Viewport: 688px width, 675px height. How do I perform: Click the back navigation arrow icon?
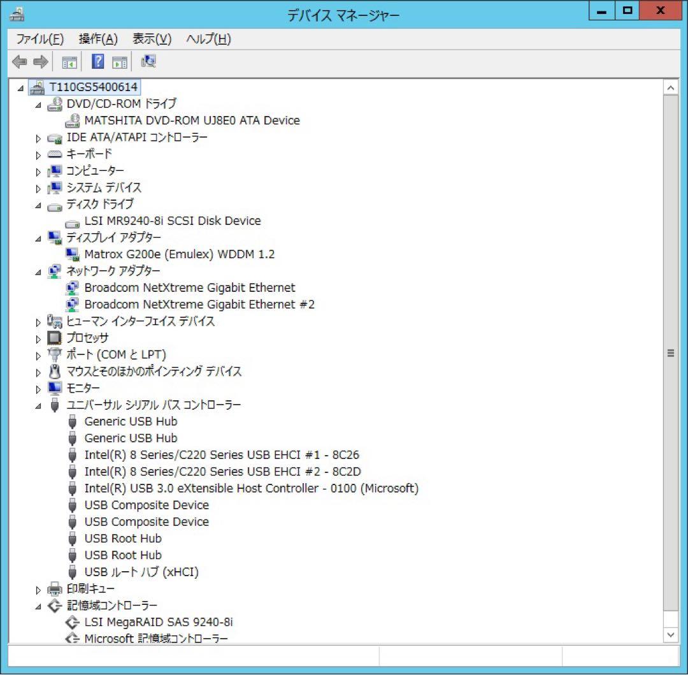tap(18, 61)
